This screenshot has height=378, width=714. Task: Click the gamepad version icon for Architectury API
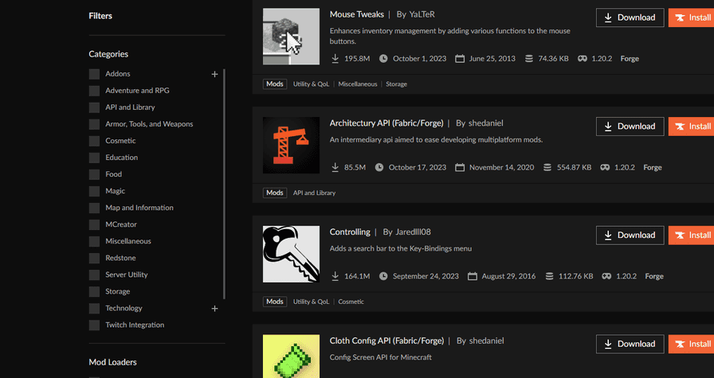click(606, 168)
